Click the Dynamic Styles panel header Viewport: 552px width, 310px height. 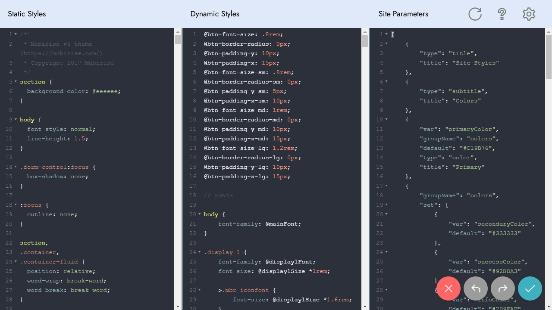215,14
